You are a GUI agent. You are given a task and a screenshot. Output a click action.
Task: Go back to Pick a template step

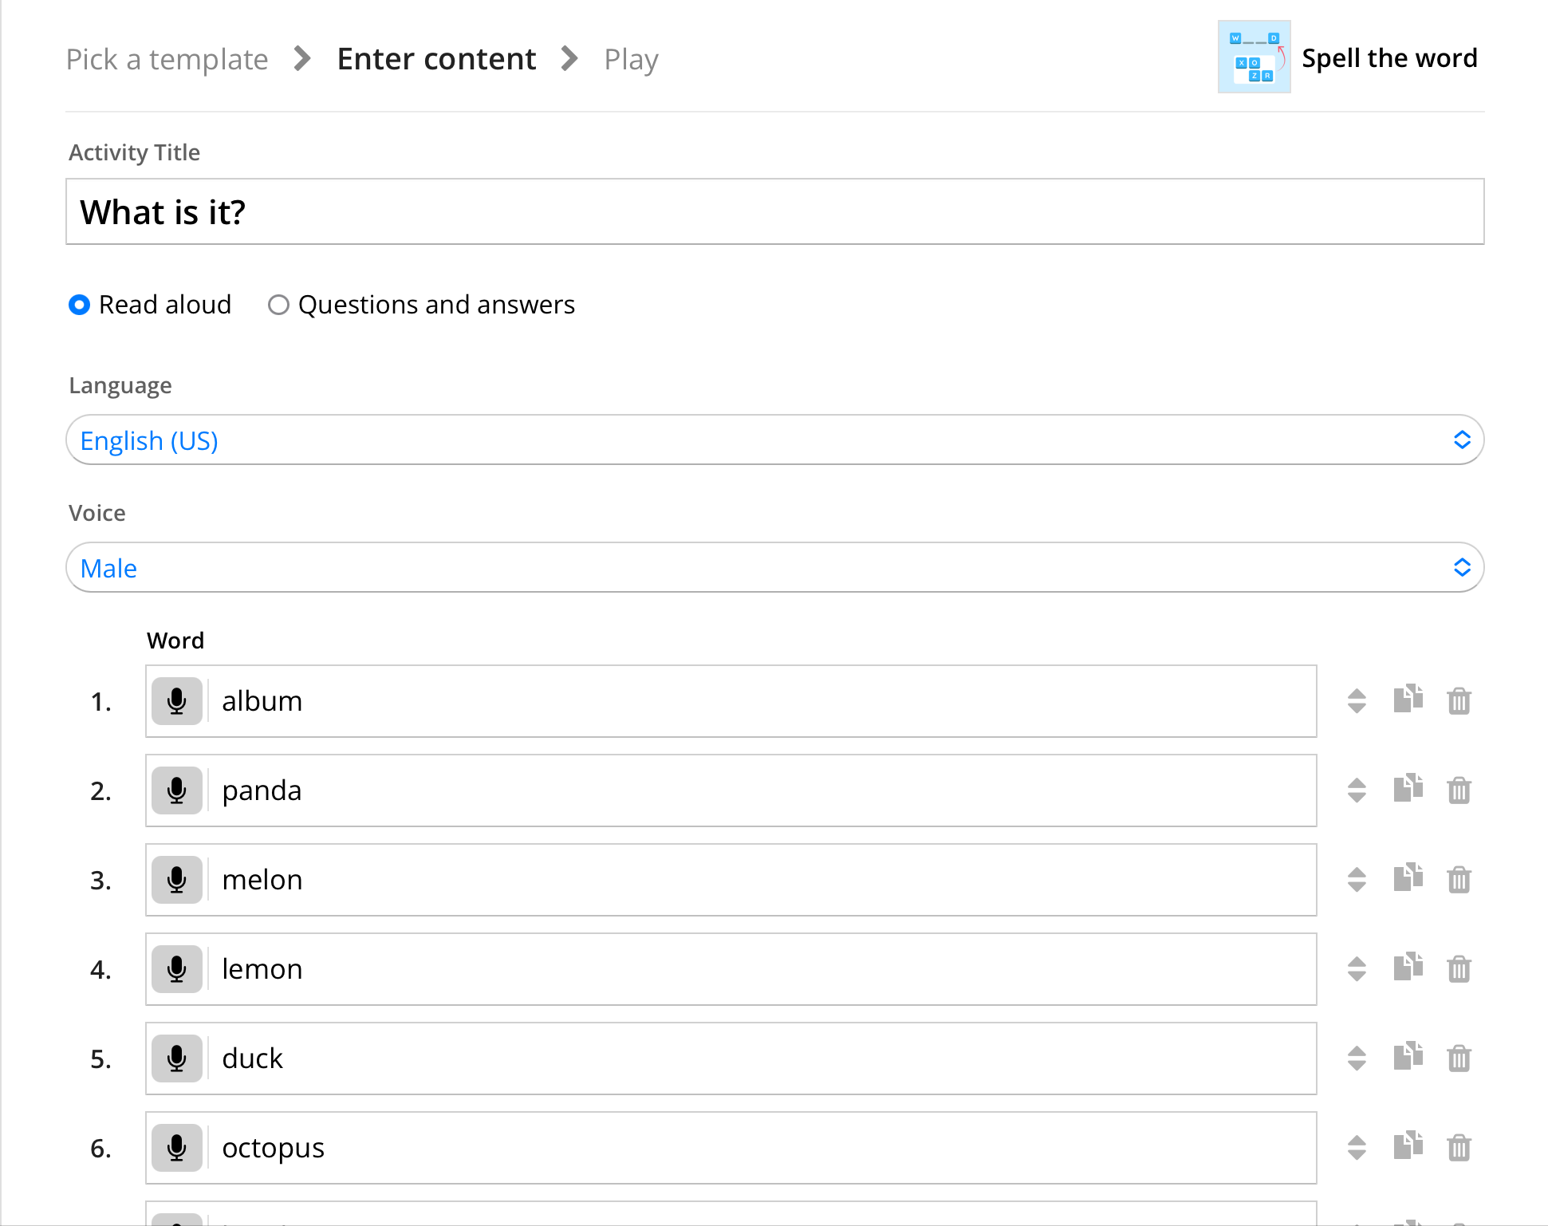[x=167, y=60]
